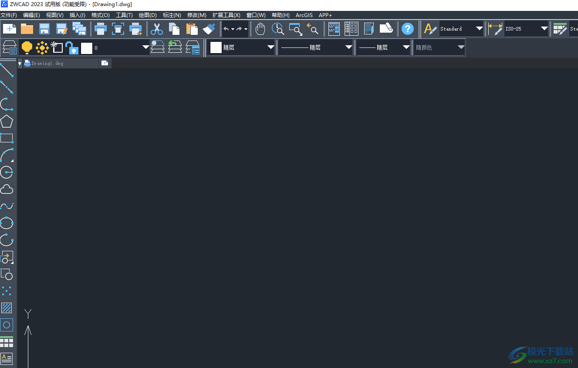Screen dimensions: 578x368
Task: Select the Spline tool
Action: pyautogui.click(x=7, y=206)
